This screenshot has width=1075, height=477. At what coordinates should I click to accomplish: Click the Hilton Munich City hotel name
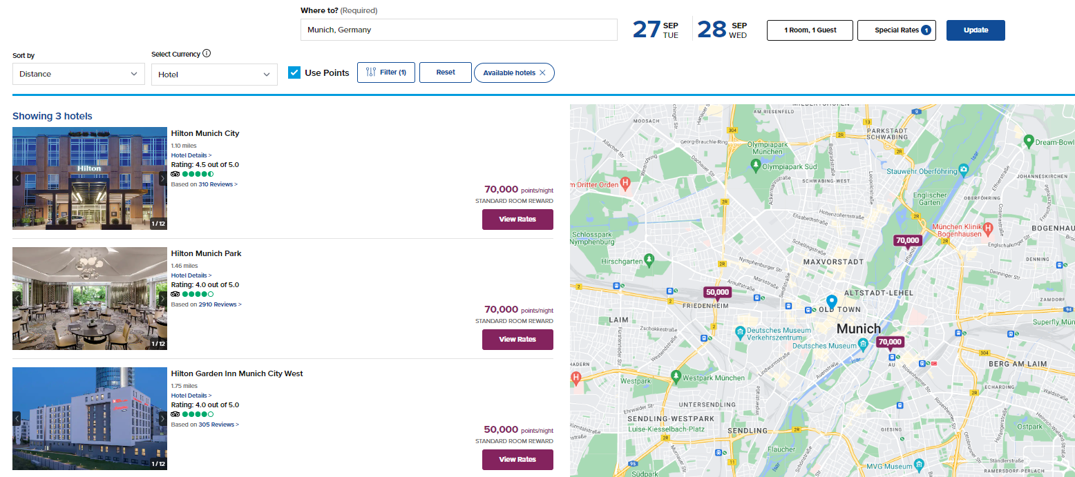tap(205, 133)
